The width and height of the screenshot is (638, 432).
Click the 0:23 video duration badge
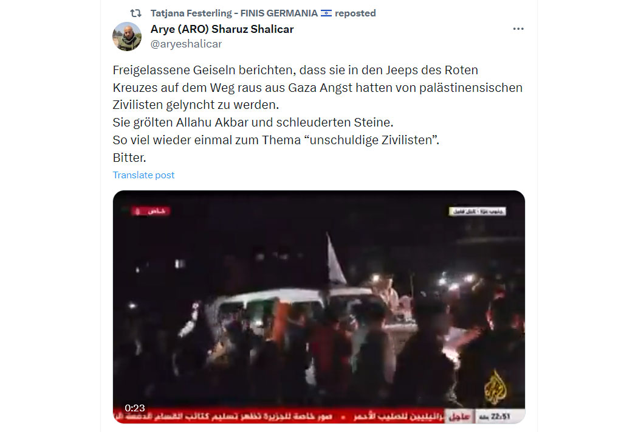coord(135,408)
